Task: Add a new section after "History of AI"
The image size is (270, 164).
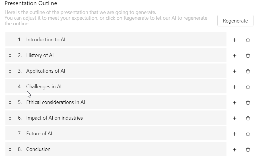Action: click(x=234, y=56)
